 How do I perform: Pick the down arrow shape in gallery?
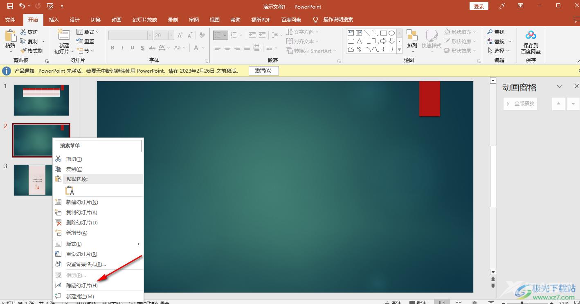[x=391, y=41]
